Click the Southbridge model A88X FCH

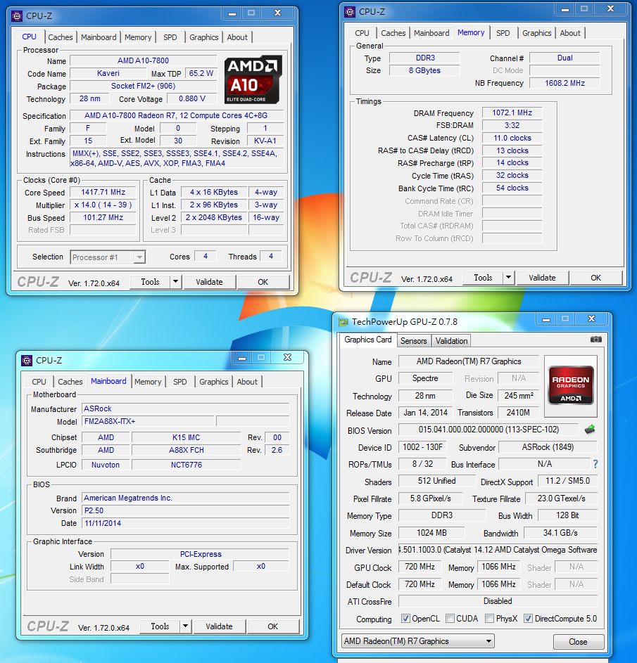point(187,450)
